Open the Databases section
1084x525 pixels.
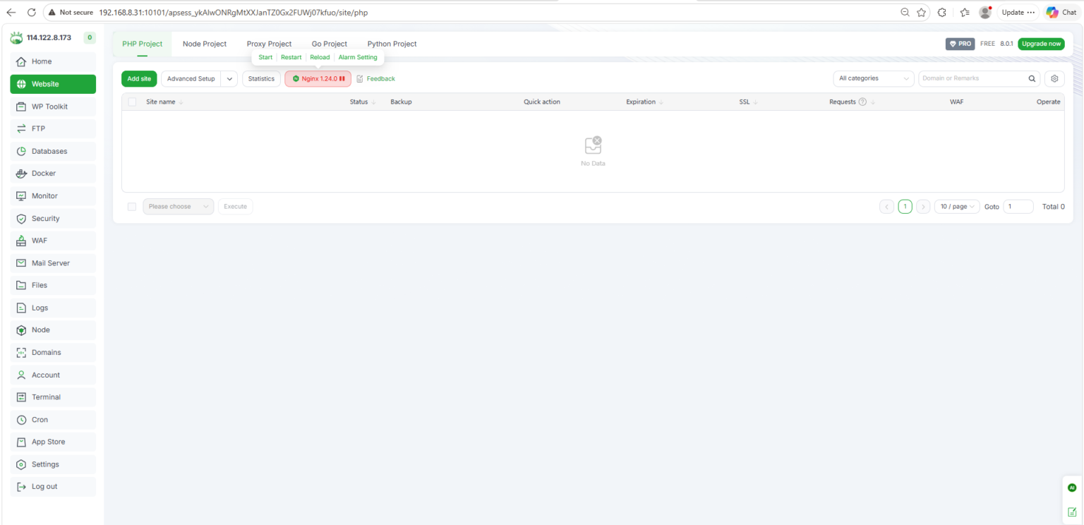53,151
